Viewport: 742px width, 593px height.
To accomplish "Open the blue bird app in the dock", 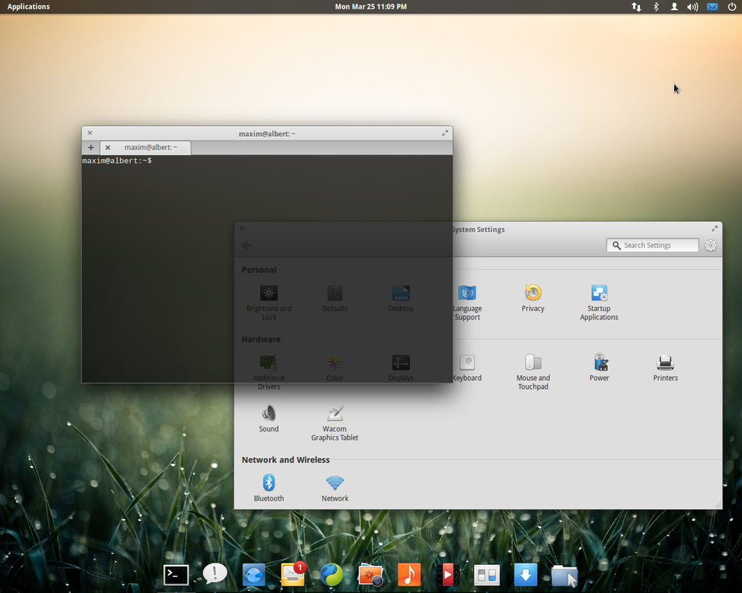I will (x=254, y=575).
